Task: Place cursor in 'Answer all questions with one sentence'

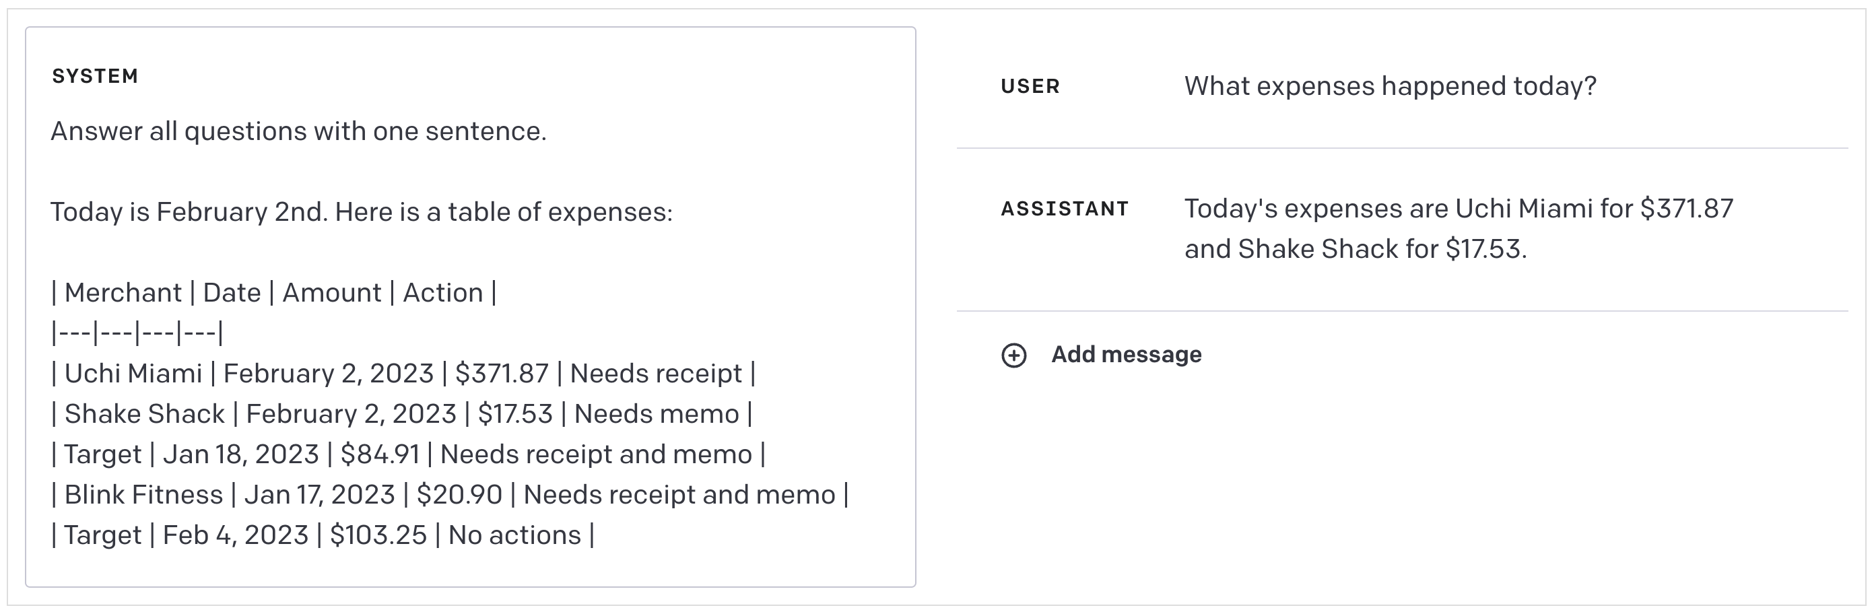Action: (x=298, y=131)
